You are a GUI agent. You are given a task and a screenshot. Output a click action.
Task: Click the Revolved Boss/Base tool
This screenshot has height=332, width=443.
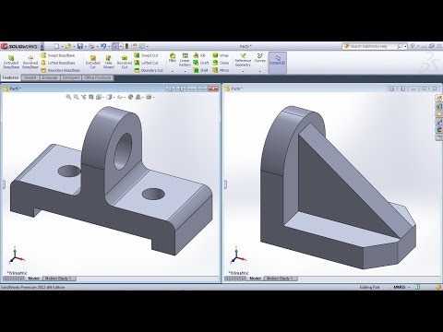30,62
